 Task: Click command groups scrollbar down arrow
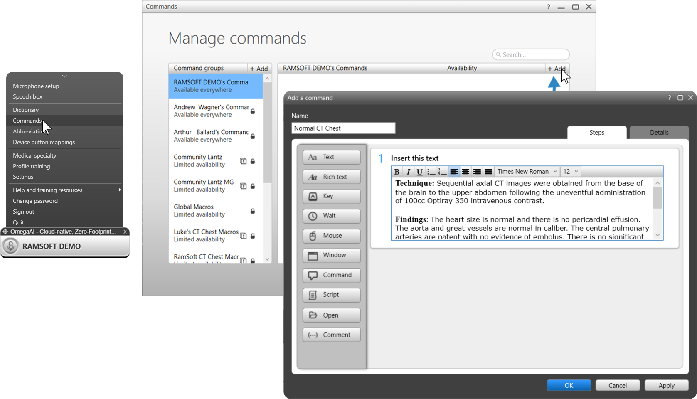267,259
